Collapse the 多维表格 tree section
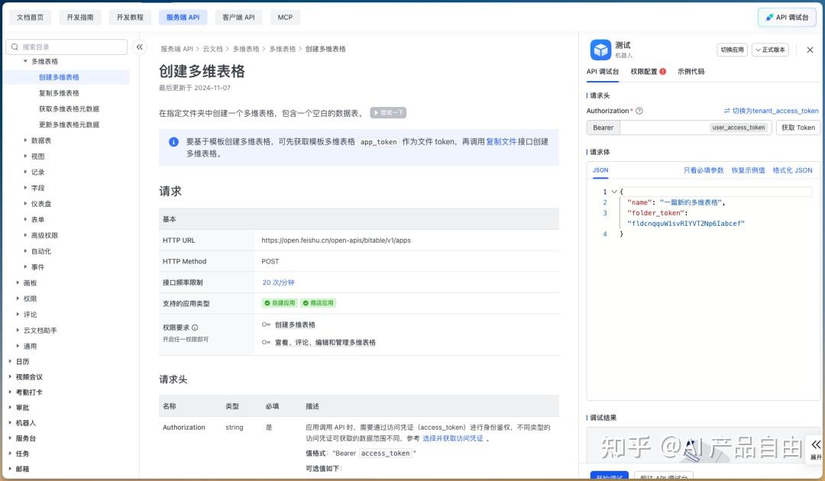The width and height of the screenshot is (825, 481). pyautogui.click(x=25, y=62)
